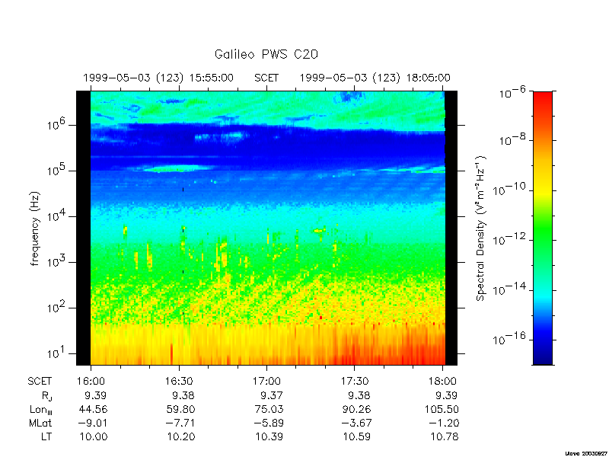The image size is (609, 457).
Task: Click longitude value 105.50
Action: tap(442, 409)
